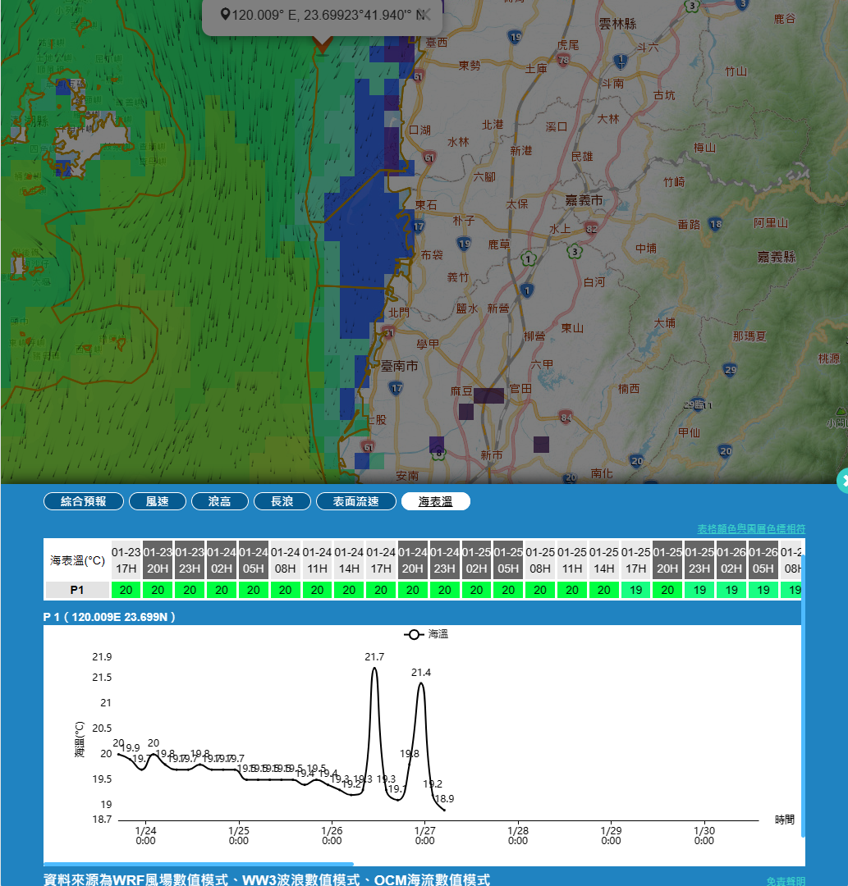Viewport: 848px width, 886px height.
Task: Click the 01-24 17H column header
Action: point(381,559)
